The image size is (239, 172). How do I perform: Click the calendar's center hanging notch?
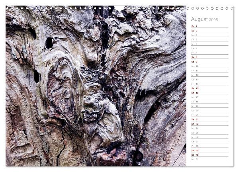pyautogui.click(x=119, y=8)
